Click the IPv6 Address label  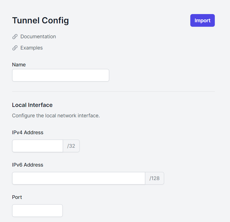click(x=28, y=165)
